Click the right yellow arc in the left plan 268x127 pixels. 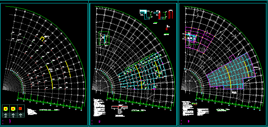pyautogui.click(x=68, y=69)
